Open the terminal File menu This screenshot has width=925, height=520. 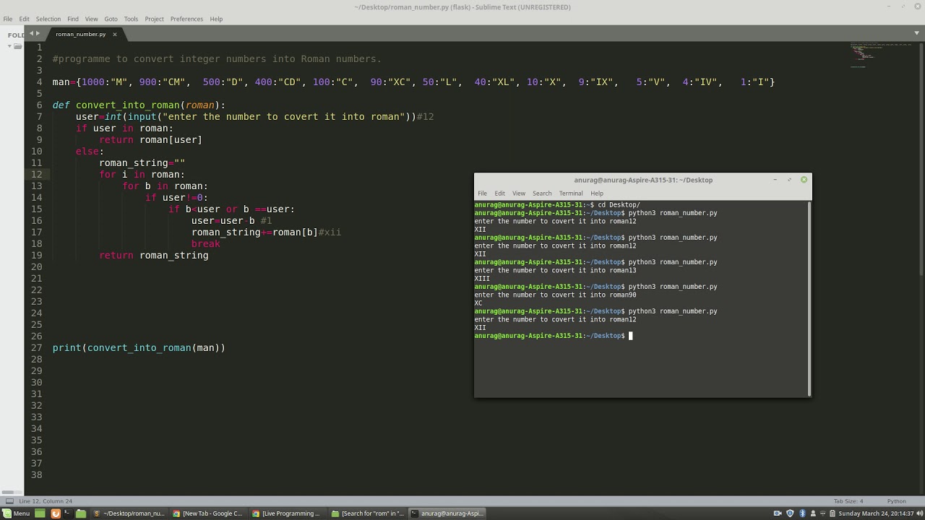coord(482,194)
